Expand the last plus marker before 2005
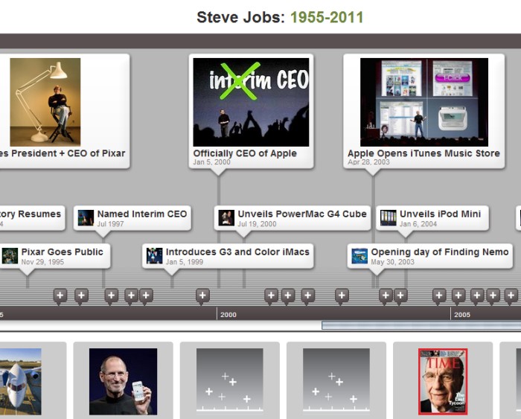The height and width of the screenshot is (419, 521). (x=438, y=296)
